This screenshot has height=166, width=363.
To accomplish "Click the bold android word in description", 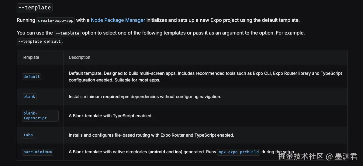I will pos(157,152).
